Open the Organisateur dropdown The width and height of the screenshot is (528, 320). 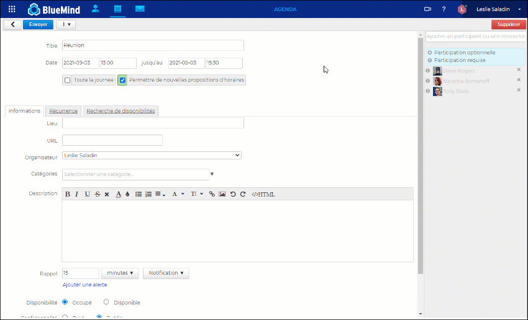coord(152,156)
